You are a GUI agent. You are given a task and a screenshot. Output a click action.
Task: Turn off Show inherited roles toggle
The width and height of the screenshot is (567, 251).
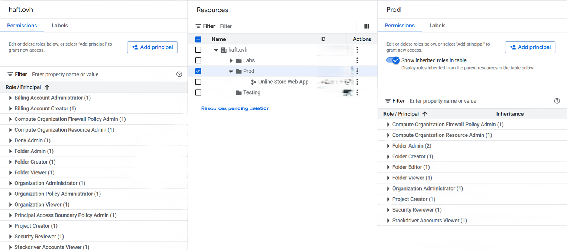pos(393,60)
